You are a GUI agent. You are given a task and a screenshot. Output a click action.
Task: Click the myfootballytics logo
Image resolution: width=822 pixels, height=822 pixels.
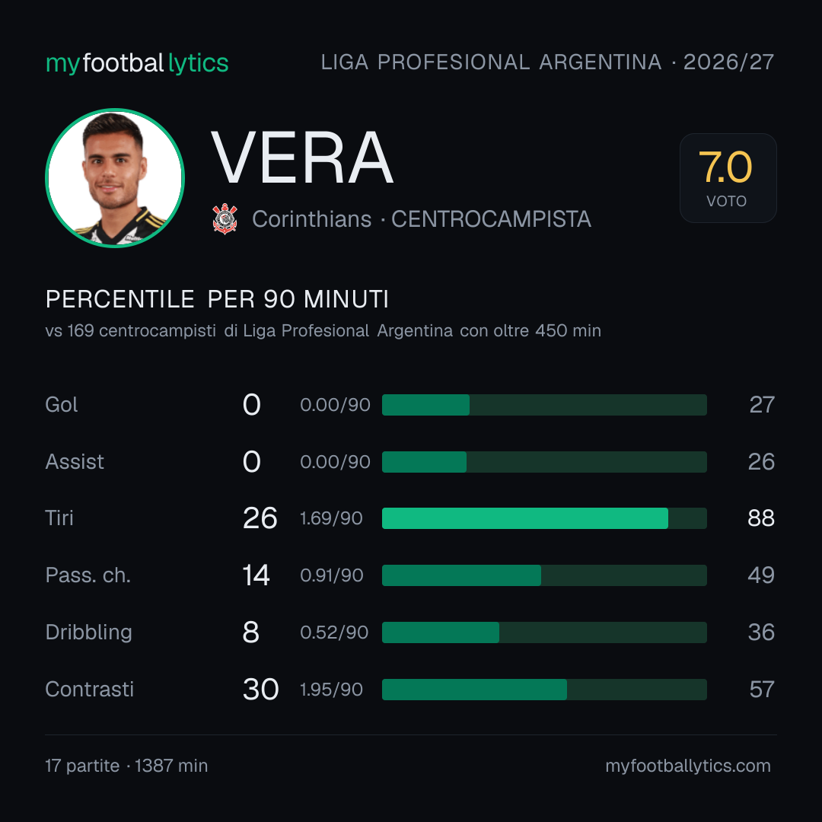tap(137, 63)
